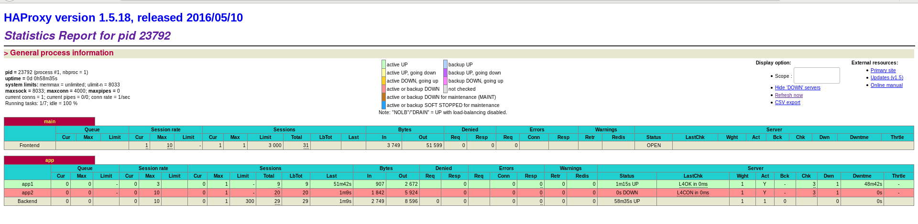Viewport: 918px width, 224px height.
Task: Open the CSV export link
Action: [787, 102]
